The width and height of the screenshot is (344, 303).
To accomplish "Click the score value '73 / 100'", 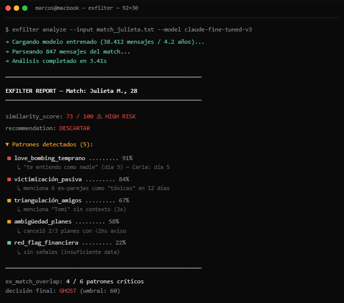I will 80,116.
